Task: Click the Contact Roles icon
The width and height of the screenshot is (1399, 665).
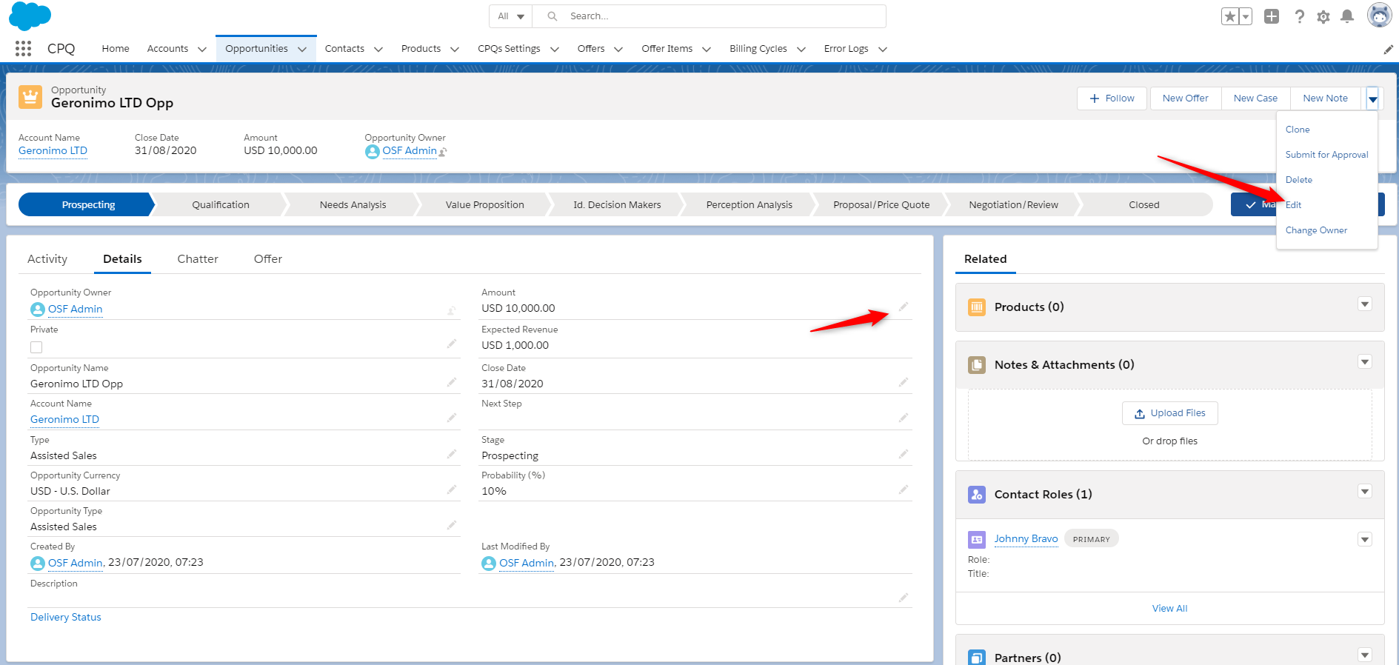Action: (977, 494)
